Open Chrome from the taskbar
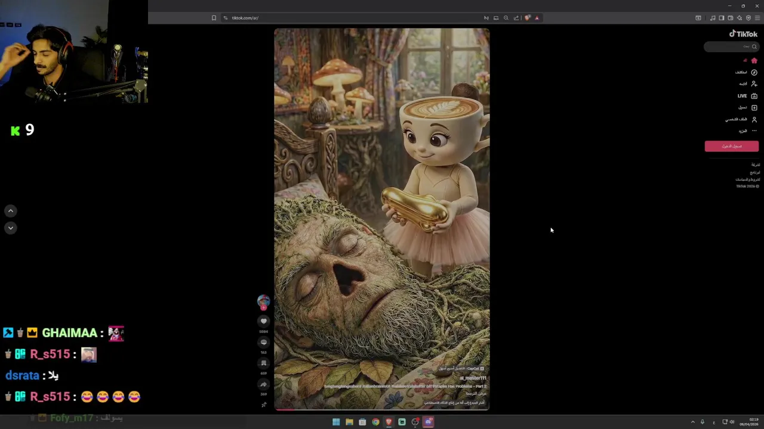764x429 pixels. click(375, 422)
